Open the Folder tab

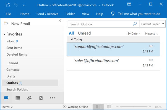coord(70,14)
